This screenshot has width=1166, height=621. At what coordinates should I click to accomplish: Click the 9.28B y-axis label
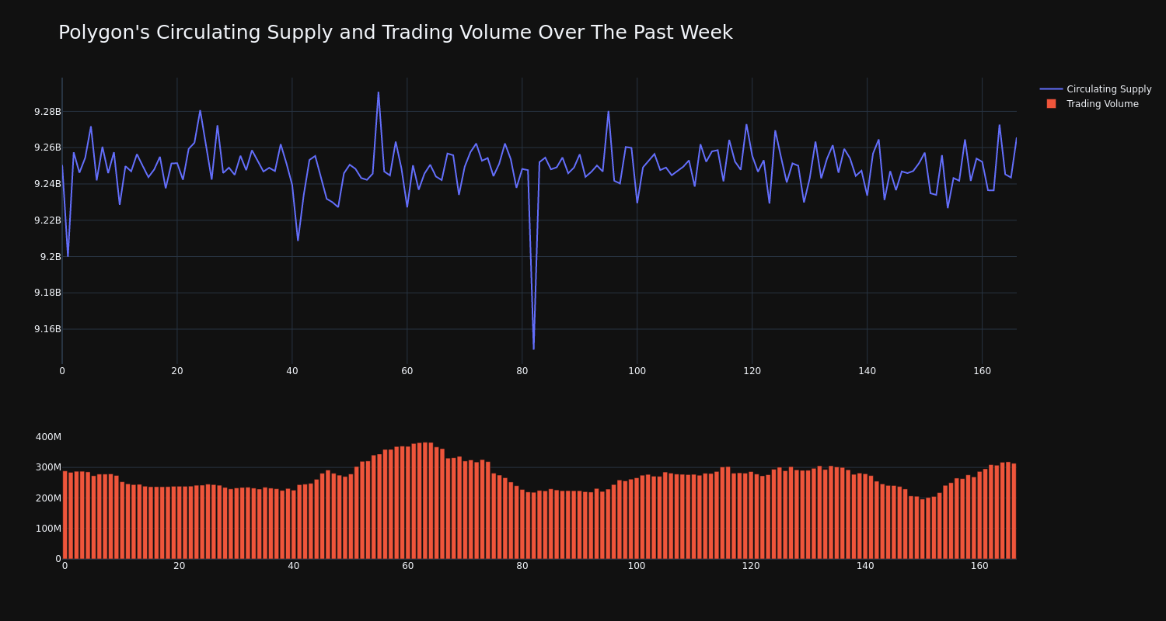point(47,112)
